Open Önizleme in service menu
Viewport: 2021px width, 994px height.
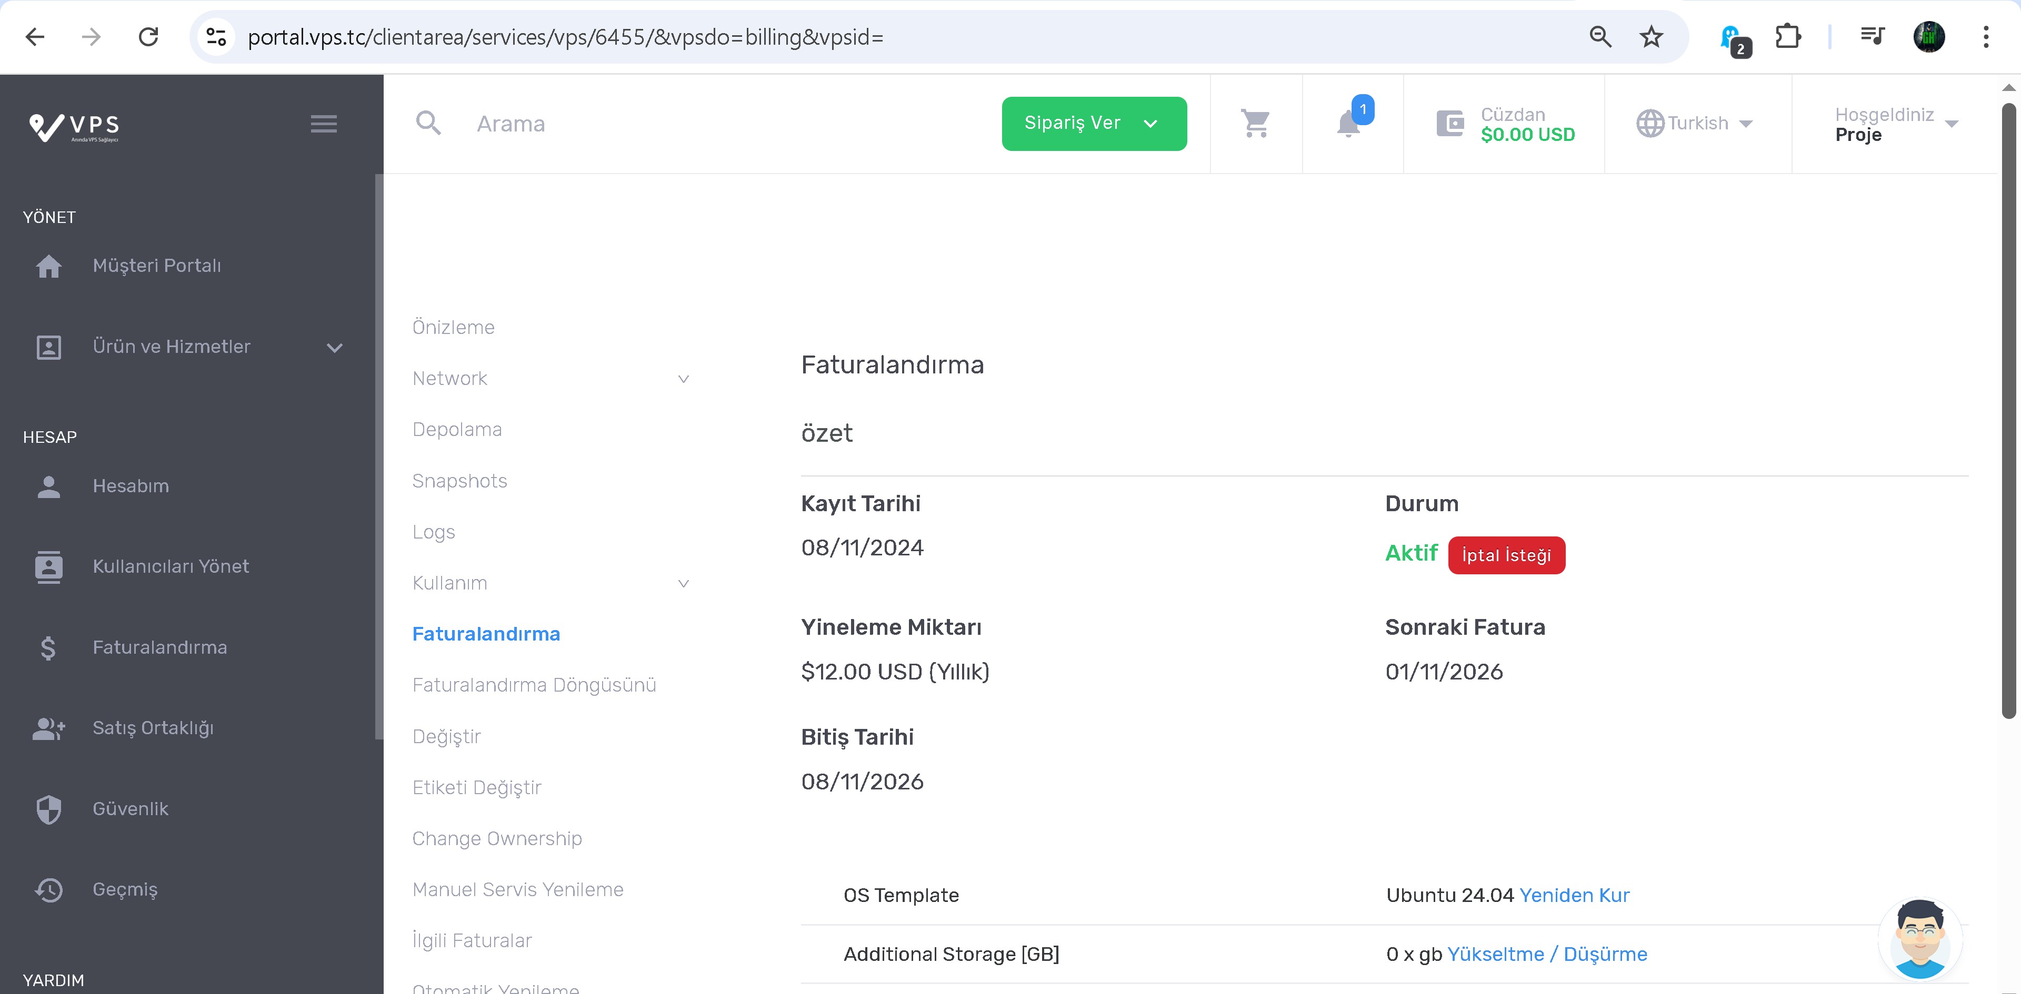click(454, 328)
